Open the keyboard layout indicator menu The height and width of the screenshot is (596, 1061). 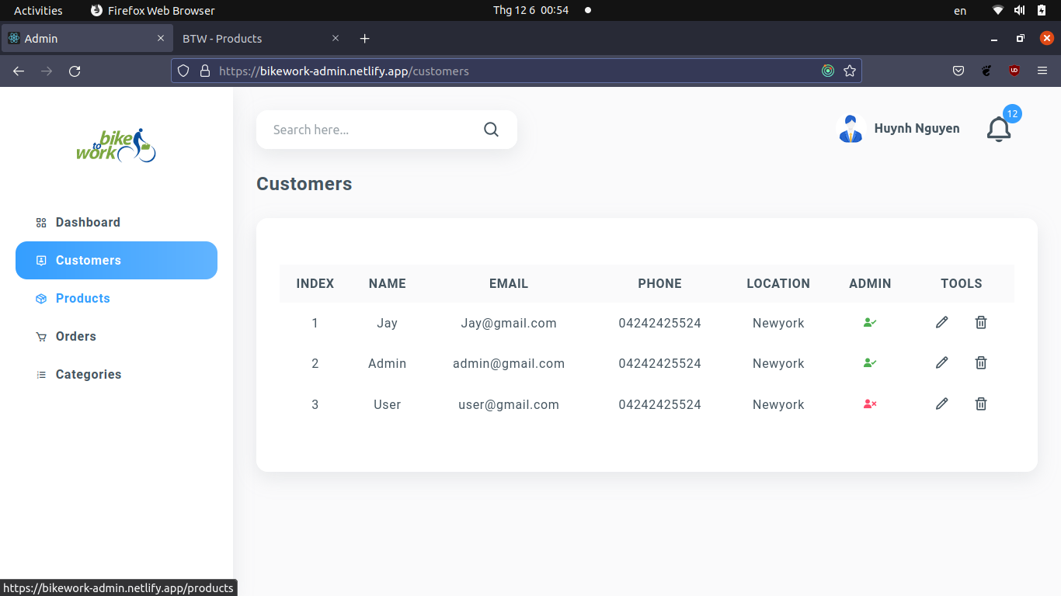[959, 10]
